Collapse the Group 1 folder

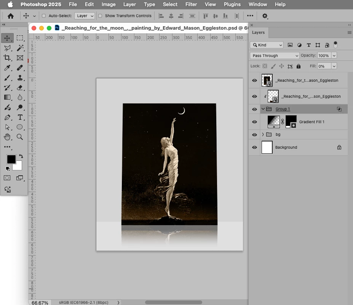tap(263, 109)
